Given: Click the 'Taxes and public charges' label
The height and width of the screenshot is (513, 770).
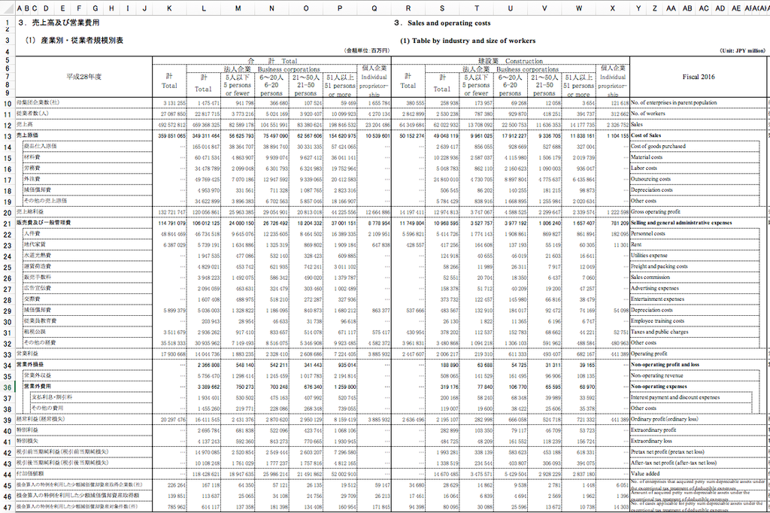Looking at the screenshot, I should (x=659, y=332).
